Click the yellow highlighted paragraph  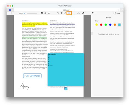(x=35, y=24)
